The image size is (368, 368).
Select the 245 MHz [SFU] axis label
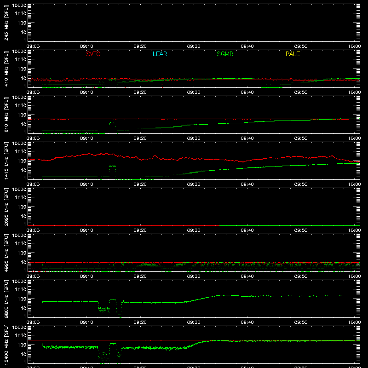tap(6, 23)
